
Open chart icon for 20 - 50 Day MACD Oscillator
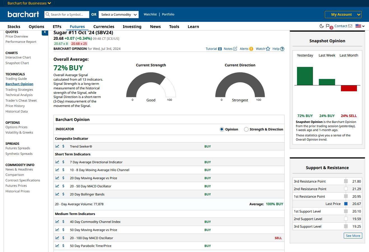(x=57, y=186)
